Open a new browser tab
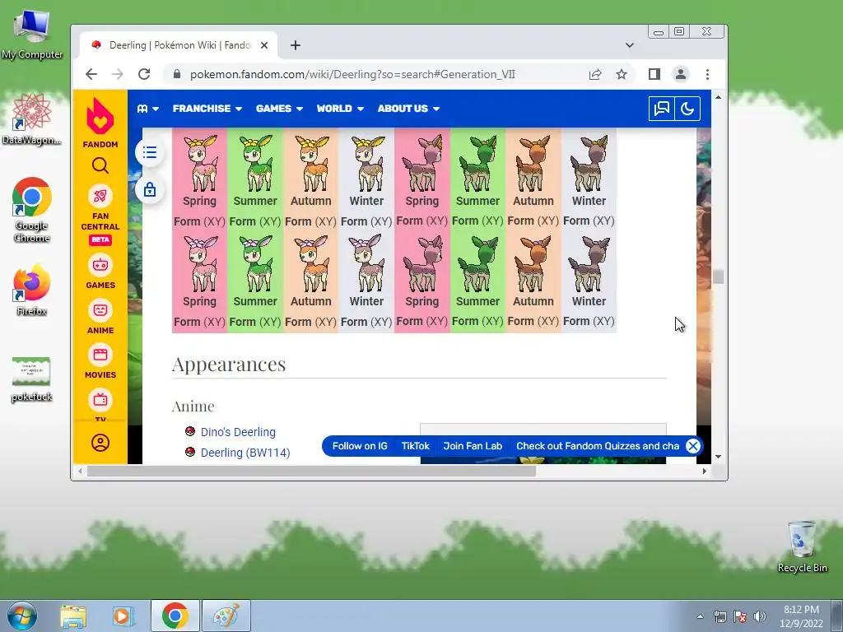This screenshot has width=843, height=632. [x=296, y=45]
